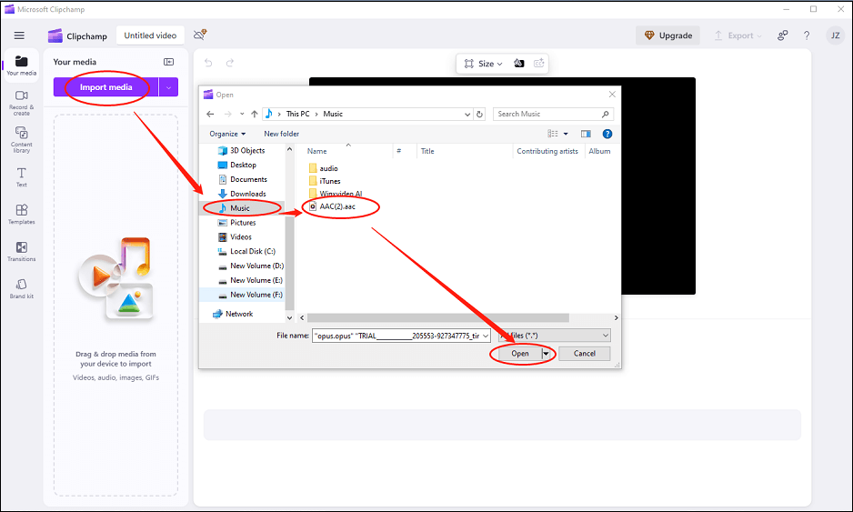
Task: Open the Brand kit panel
Action: click(x=21, y=289)
